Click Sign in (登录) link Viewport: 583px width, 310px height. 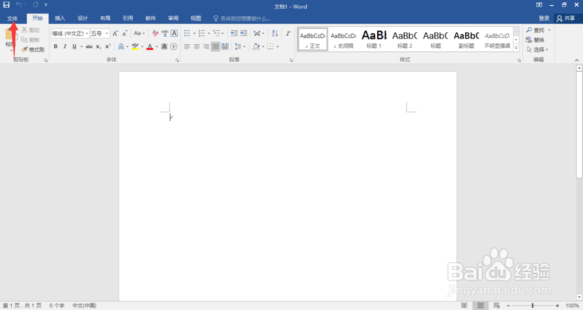coord(544,18)
